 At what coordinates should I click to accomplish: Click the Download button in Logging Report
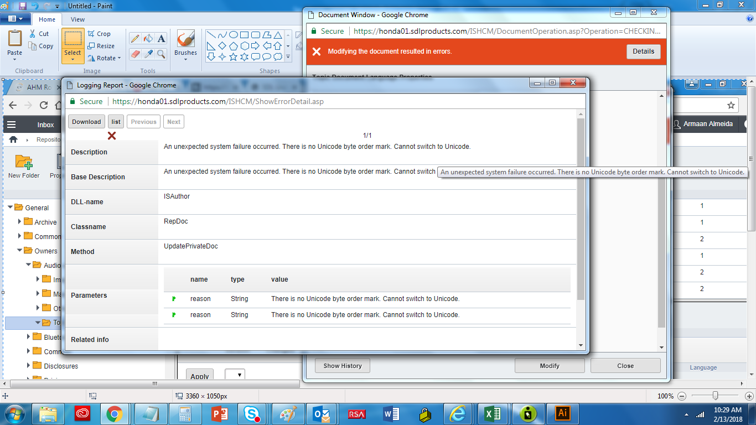tap(86, 122)
